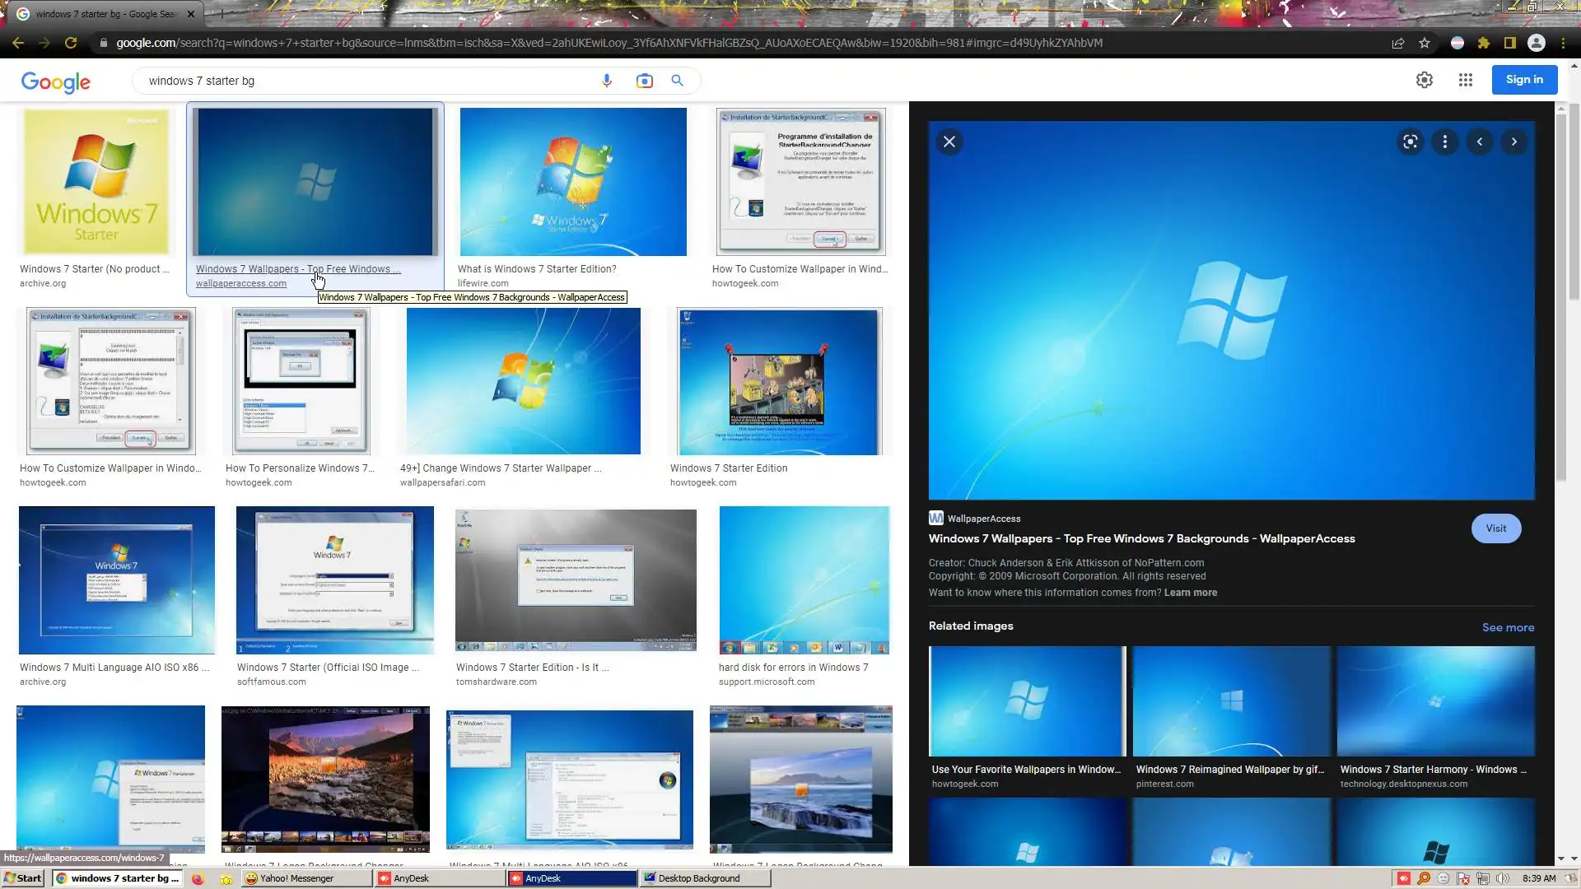This screenshot has height=889, width=1581.
Task: Show next image in preview
Action: 1514,142
